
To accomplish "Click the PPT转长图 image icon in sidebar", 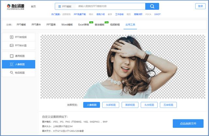I will coord(12,45).
